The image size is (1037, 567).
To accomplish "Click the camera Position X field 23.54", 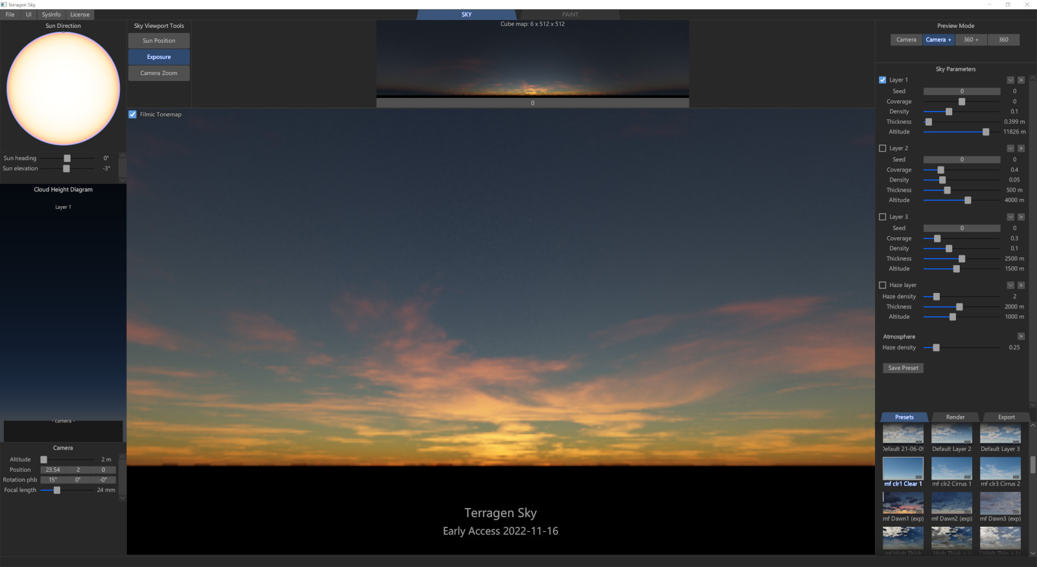I will [53, 470].
